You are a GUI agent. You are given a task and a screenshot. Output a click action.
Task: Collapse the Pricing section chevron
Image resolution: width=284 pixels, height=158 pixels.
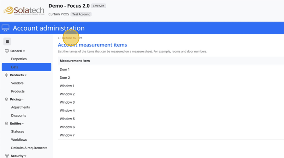point(22,100)
